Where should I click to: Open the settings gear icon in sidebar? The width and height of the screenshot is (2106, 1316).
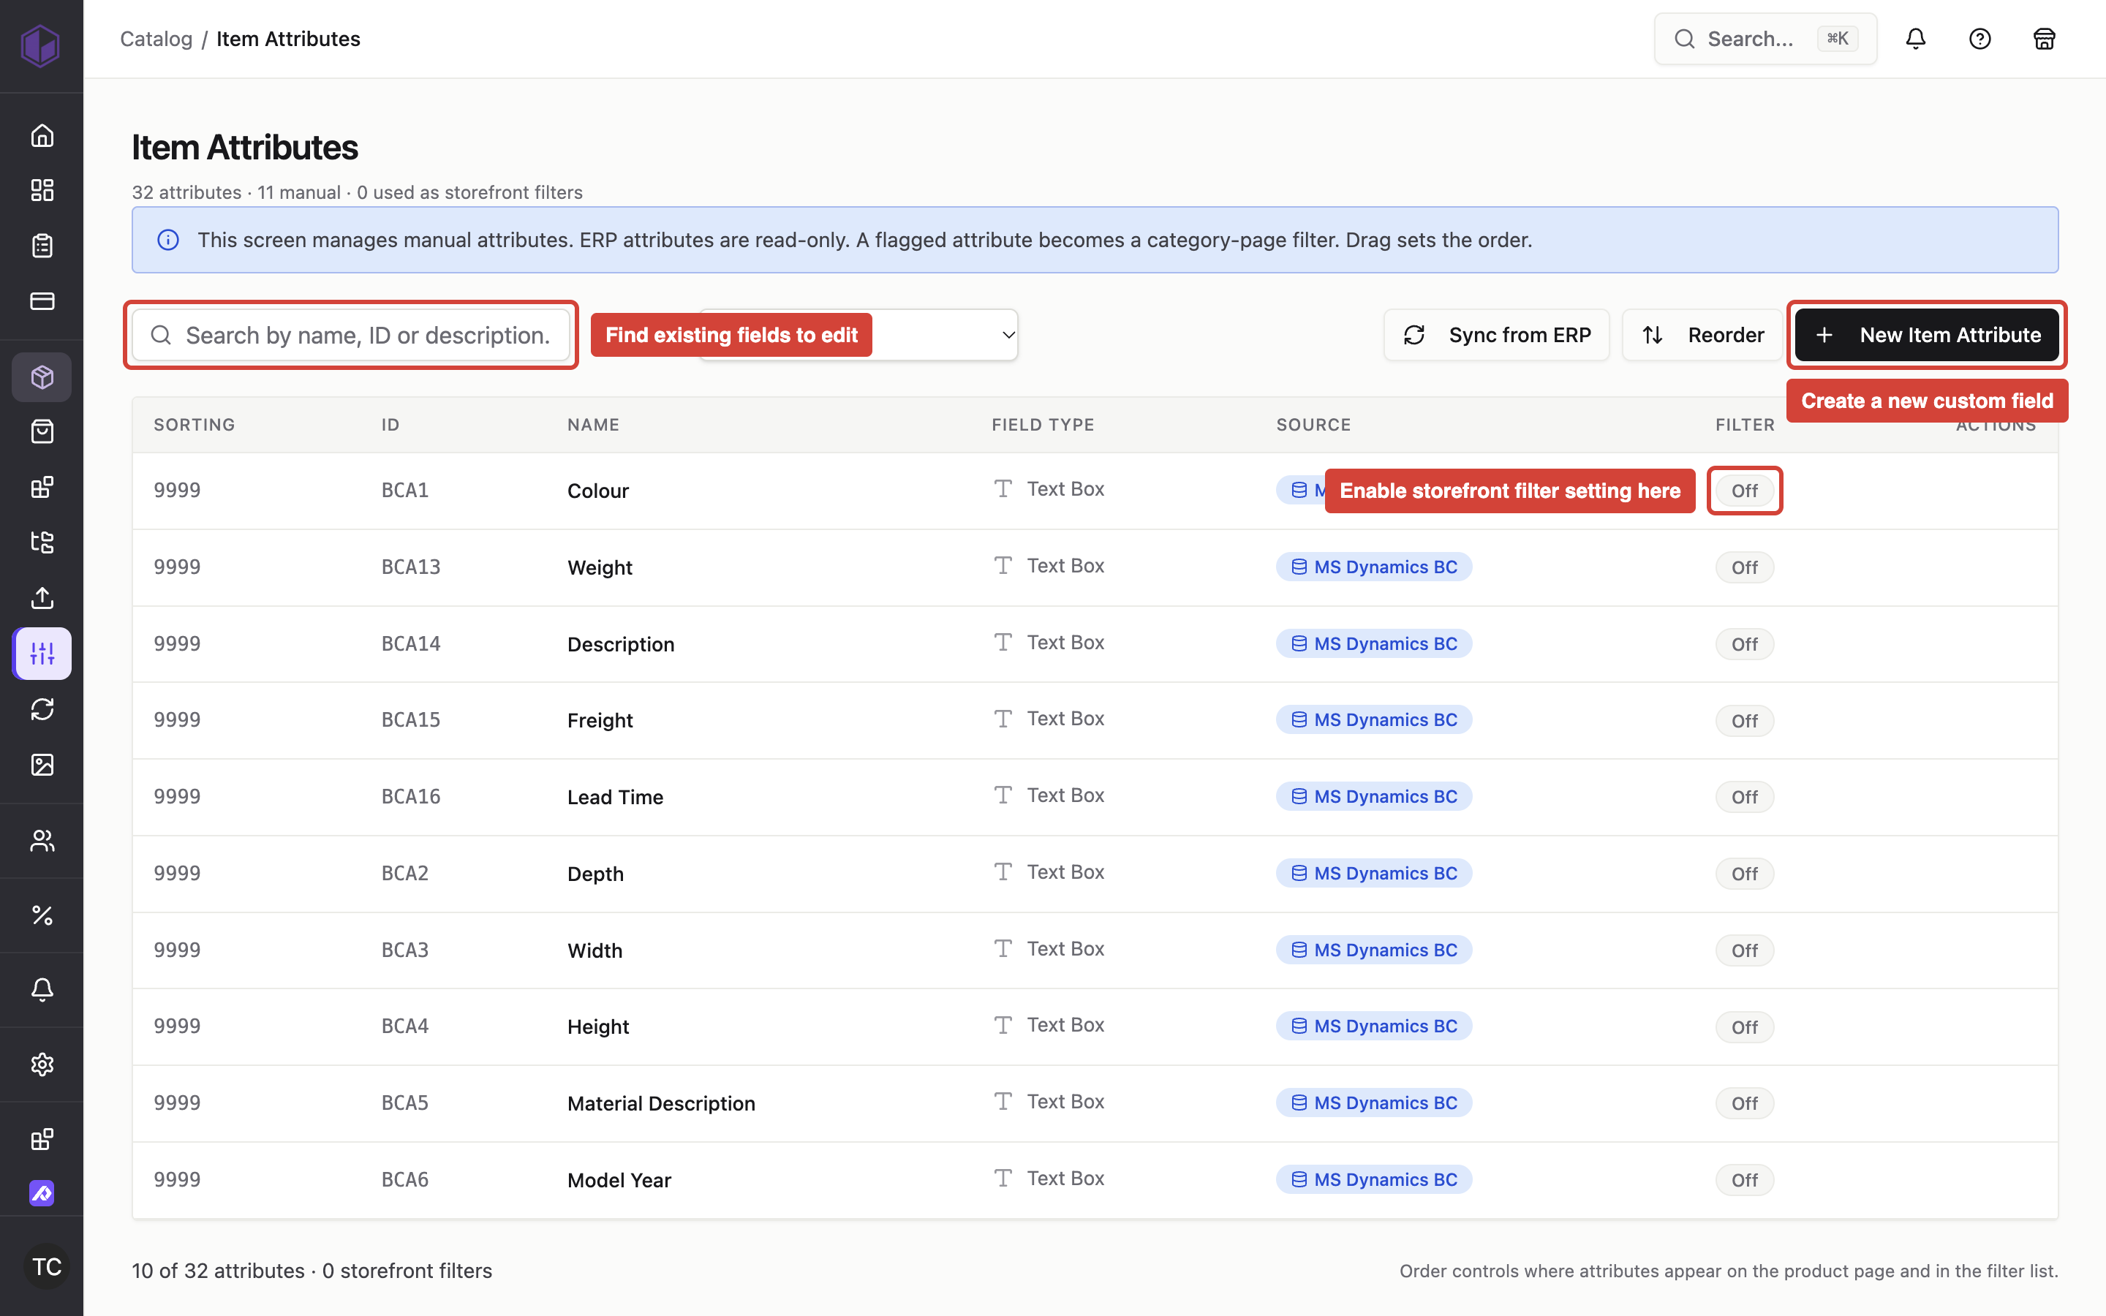pos(42,1064)
